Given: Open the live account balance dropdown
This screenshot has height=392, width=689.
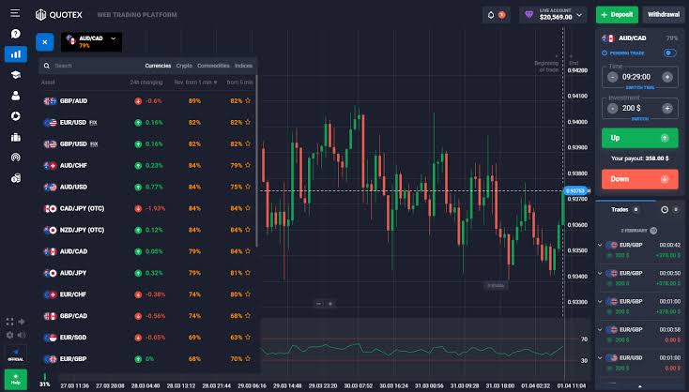Looking at the screenshot, I should click(553, 15).
